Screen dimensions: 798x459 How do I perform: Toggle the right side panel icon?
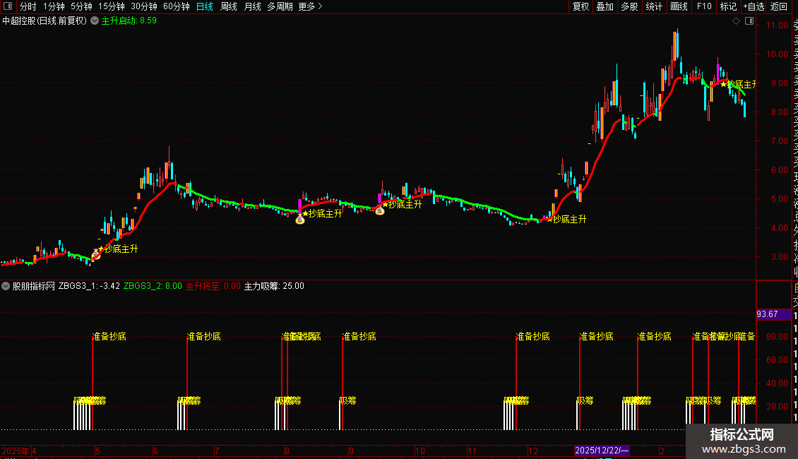[x=749, y=21]
